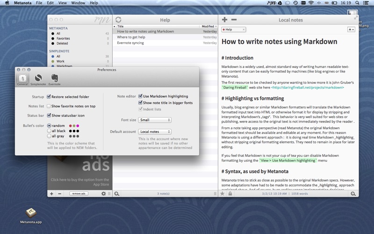Search notes with notes list magnifier
This screenshot has width=374, height=234.
116,194
